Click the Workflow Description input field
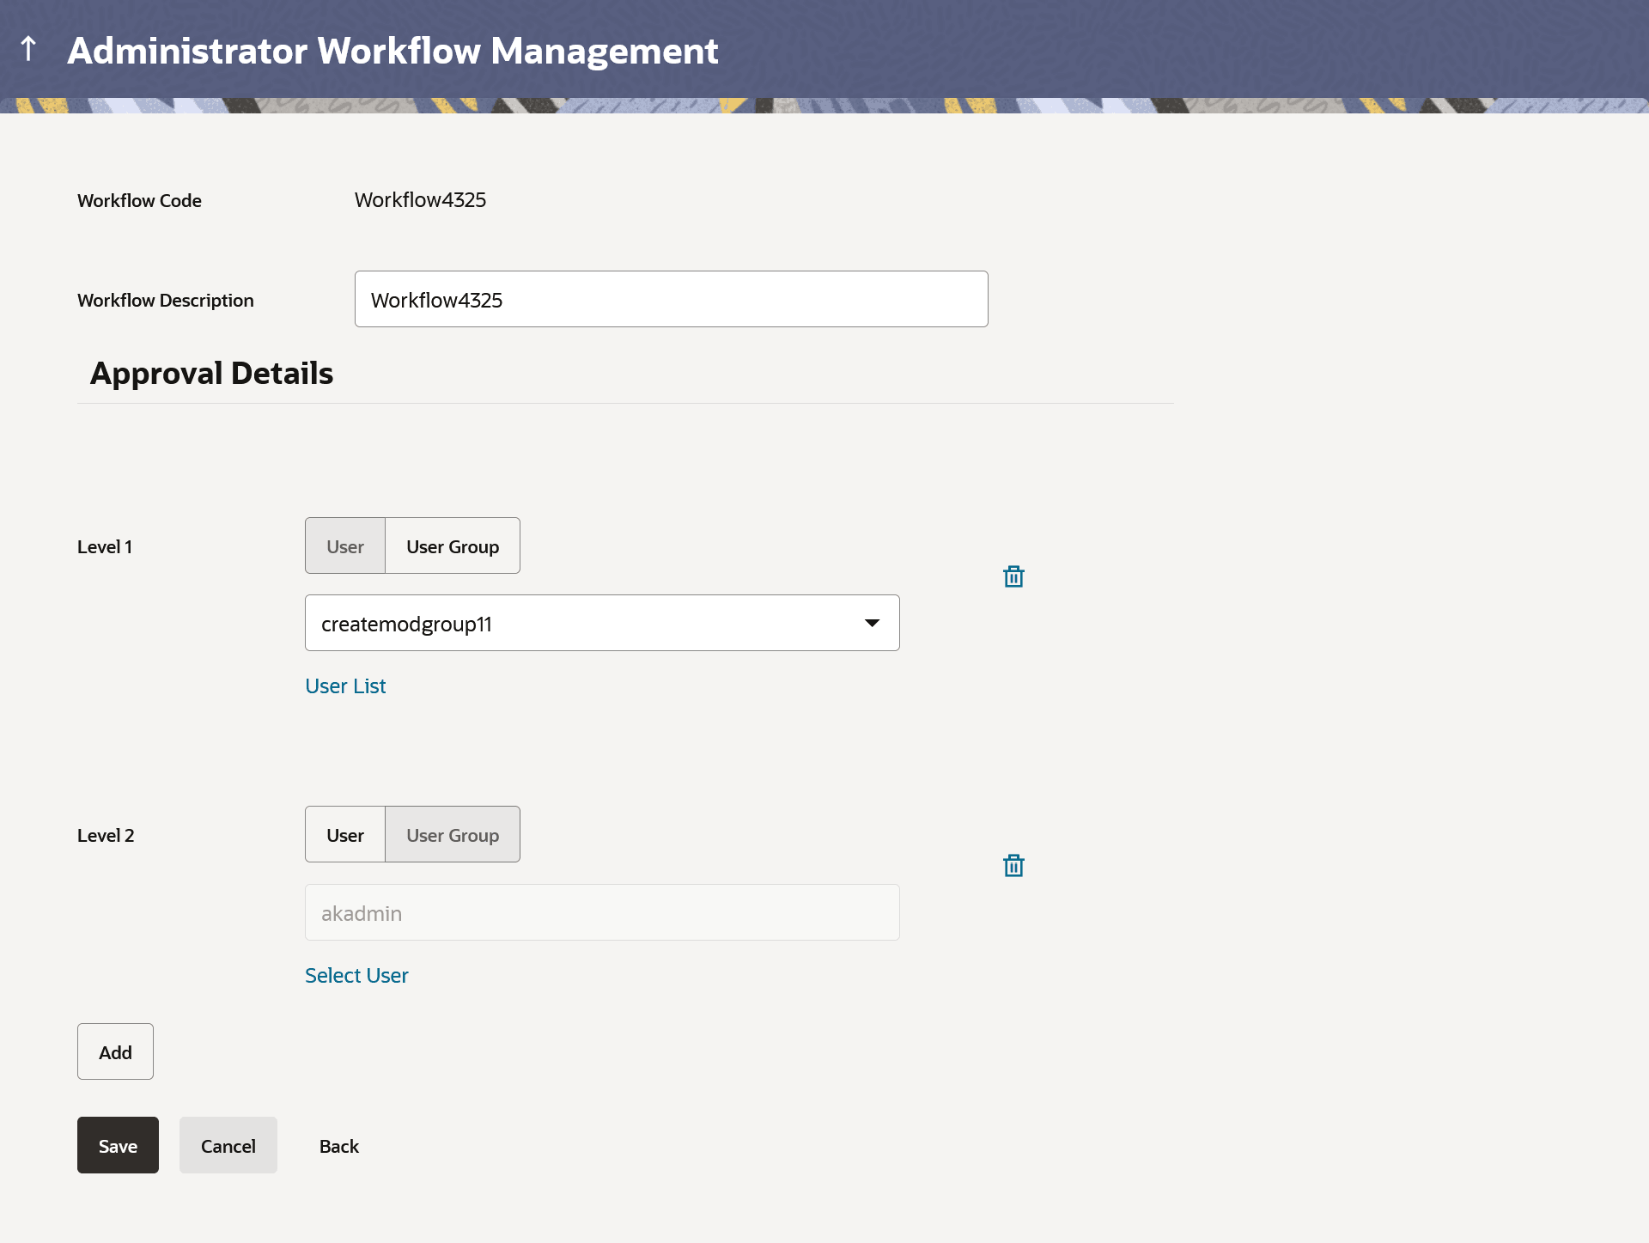Screen dimensions: 1649x1243 point(671,300)
